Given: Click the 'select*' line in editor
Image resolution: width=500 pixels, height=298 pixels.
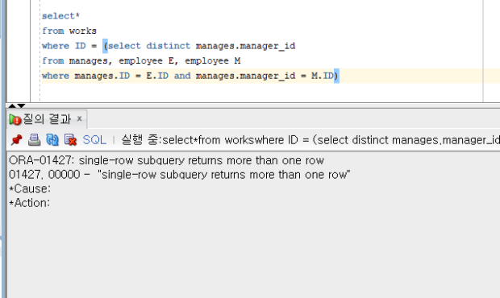Looking at the screenshot, I should [x=60, y=16].
